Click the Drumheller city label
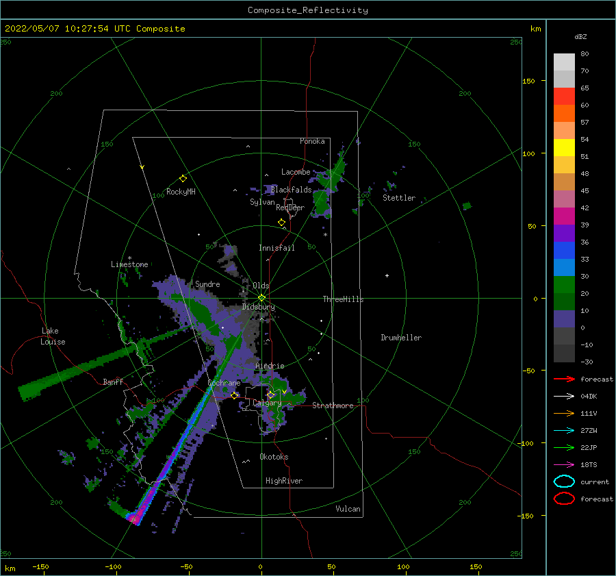The image size is (616, 576). pos(401,338)
